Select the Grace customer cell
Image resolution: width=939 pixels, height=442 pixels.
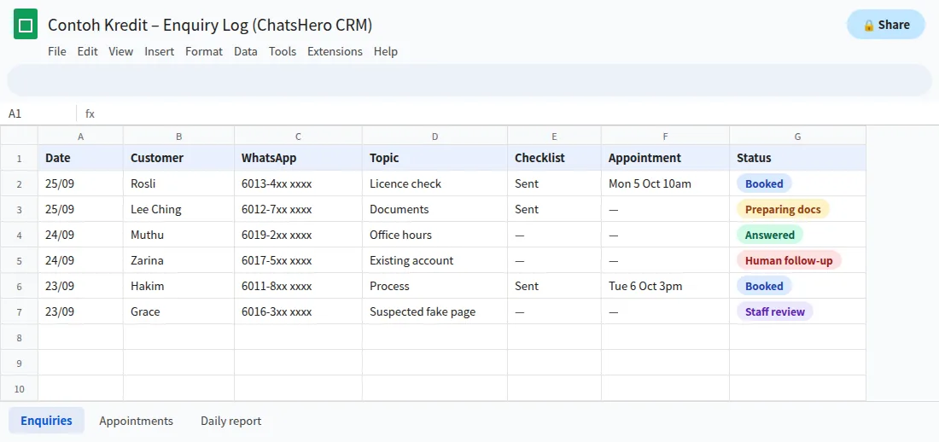pyautogui.click(x=179, y=311)
